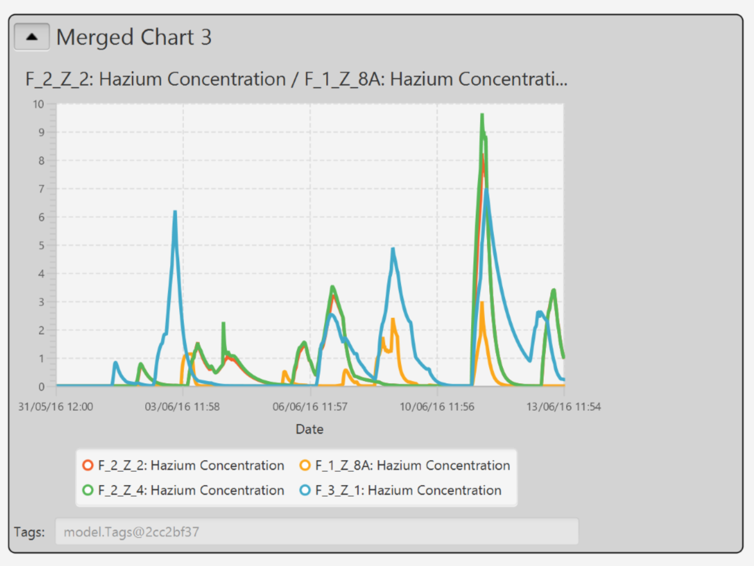Click the tallest green peak in the chart
The height and width of the screenshot is (566, 754).
point(482,116)
